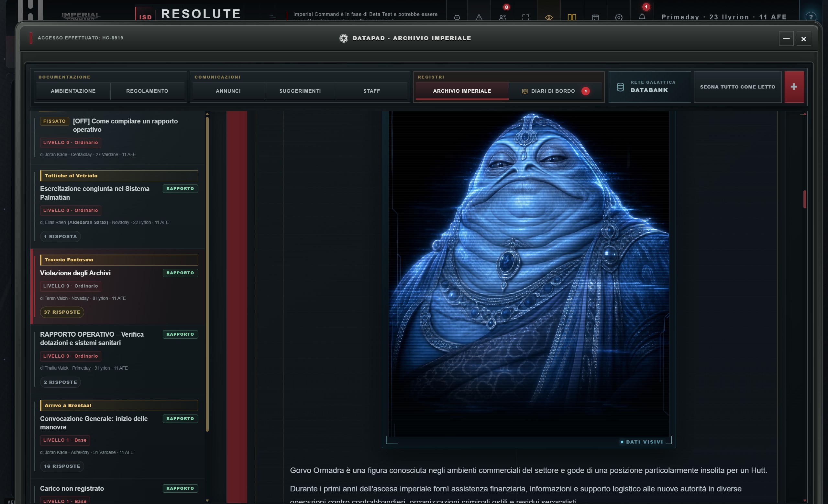Image resolution: width=828 pixels, height=504 pixels.
Task: Click the yellow open-book datapad icon
Action: pos(572,17)
